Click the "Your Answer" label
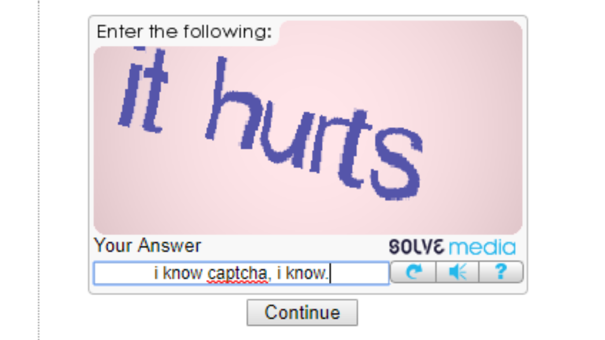 tap(148, 245)
